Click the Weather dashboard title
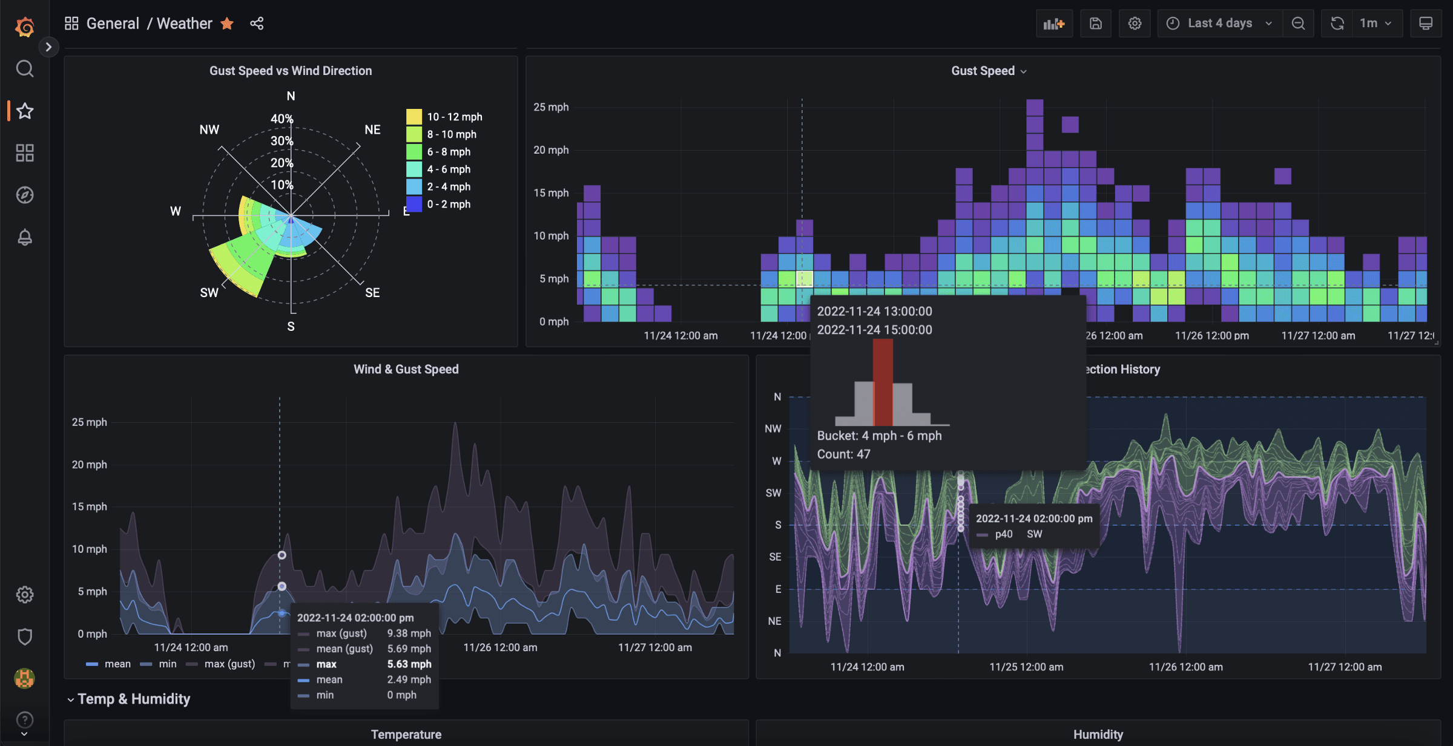The height and width of the screenshot is (746, 1453). [x=185, y=24]
